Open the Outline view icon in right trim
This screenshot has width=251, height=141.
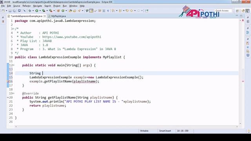[248, 33]
